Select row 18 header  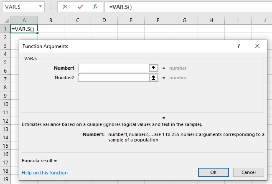5,171
